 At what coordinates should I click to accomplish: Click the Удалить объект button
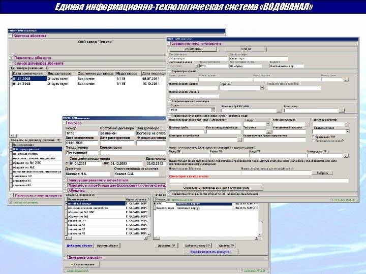pyautogui.click(x=107, y=246)
